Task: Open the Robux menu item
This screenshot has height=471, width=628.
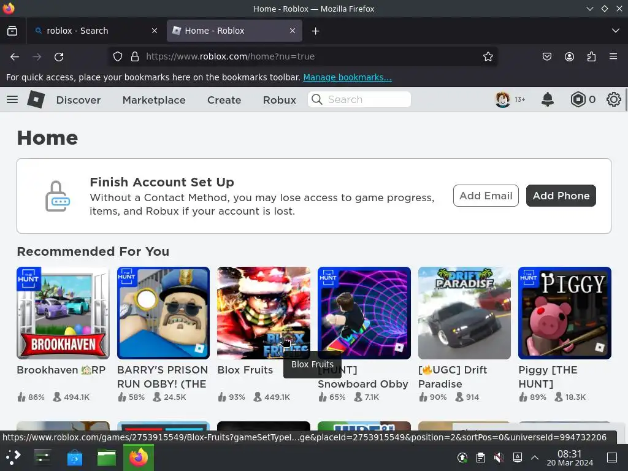Action: click(x=280, y=100)
